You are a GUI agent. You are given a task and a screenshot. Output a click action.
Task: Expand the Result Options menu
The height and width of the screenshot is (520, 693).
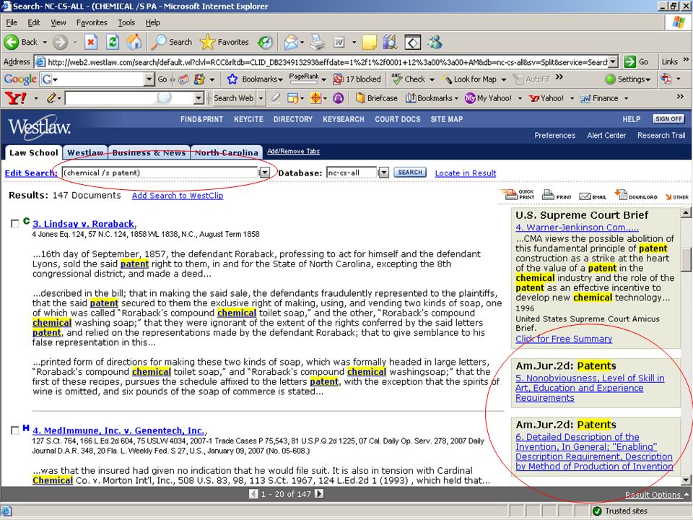[x=657, y=495]
